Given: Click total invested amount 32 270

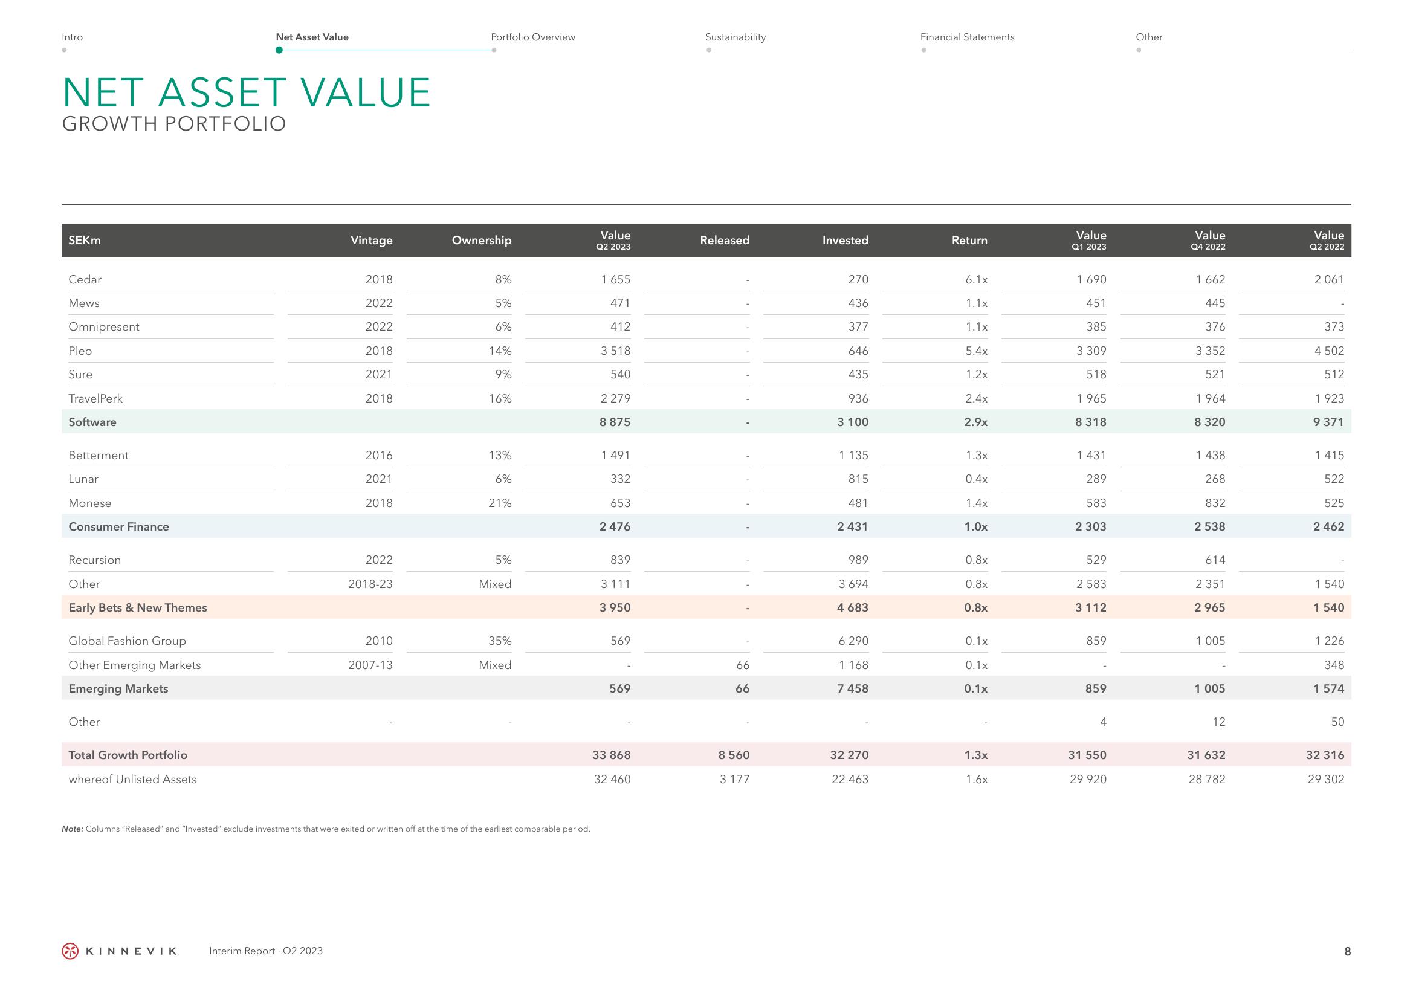Looking at the screenshot, I should [849, 755].
